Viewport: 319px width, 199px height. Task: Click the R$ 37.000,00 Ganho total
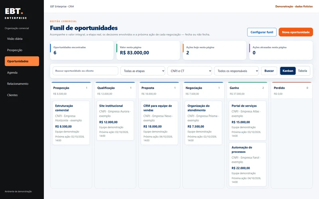(237, 94)
